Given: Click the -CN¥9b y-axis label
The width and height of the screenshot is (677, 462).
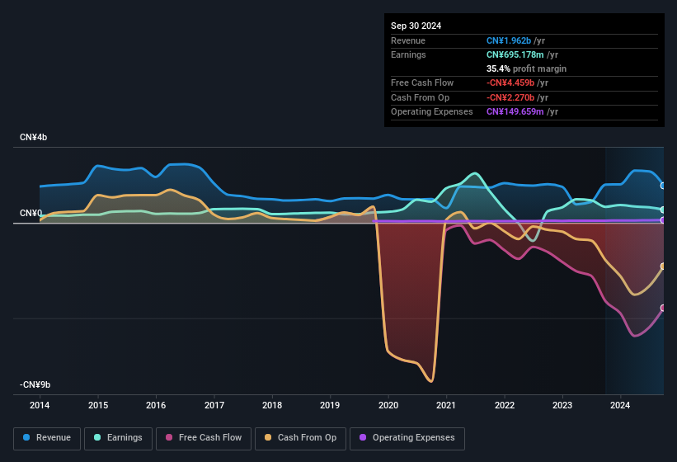Looking at the screenshot, I should point(35,384).
